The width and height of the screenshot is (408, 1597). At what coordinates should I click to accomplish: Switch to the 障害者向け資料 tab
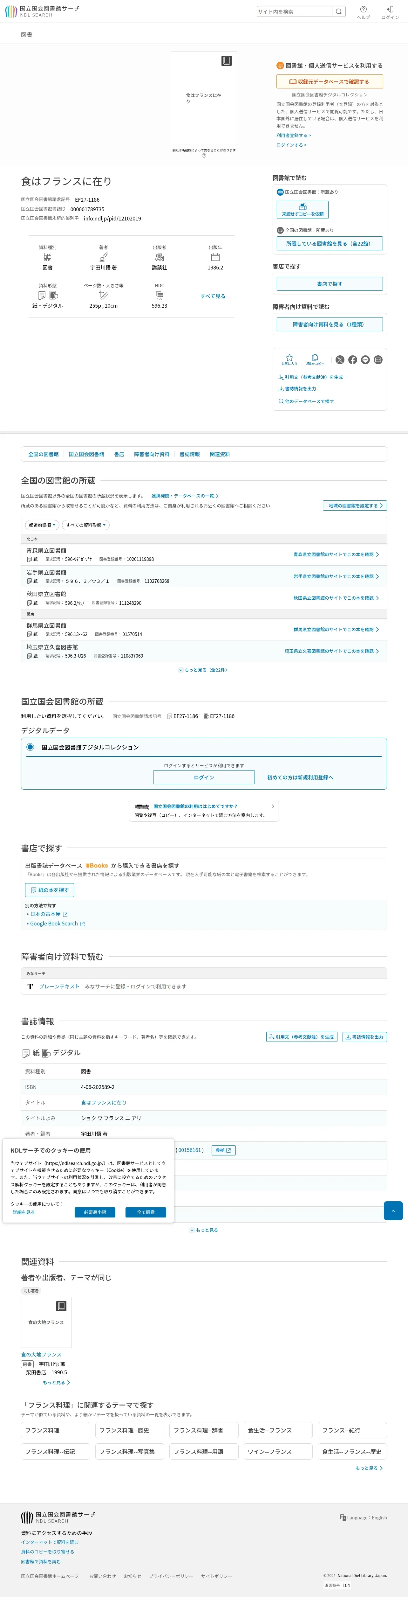(x=152, y=454)
